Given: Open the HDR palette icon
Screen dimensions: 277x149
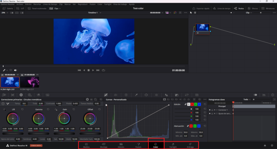Looking at the screenshot, I should coord(30,95).
